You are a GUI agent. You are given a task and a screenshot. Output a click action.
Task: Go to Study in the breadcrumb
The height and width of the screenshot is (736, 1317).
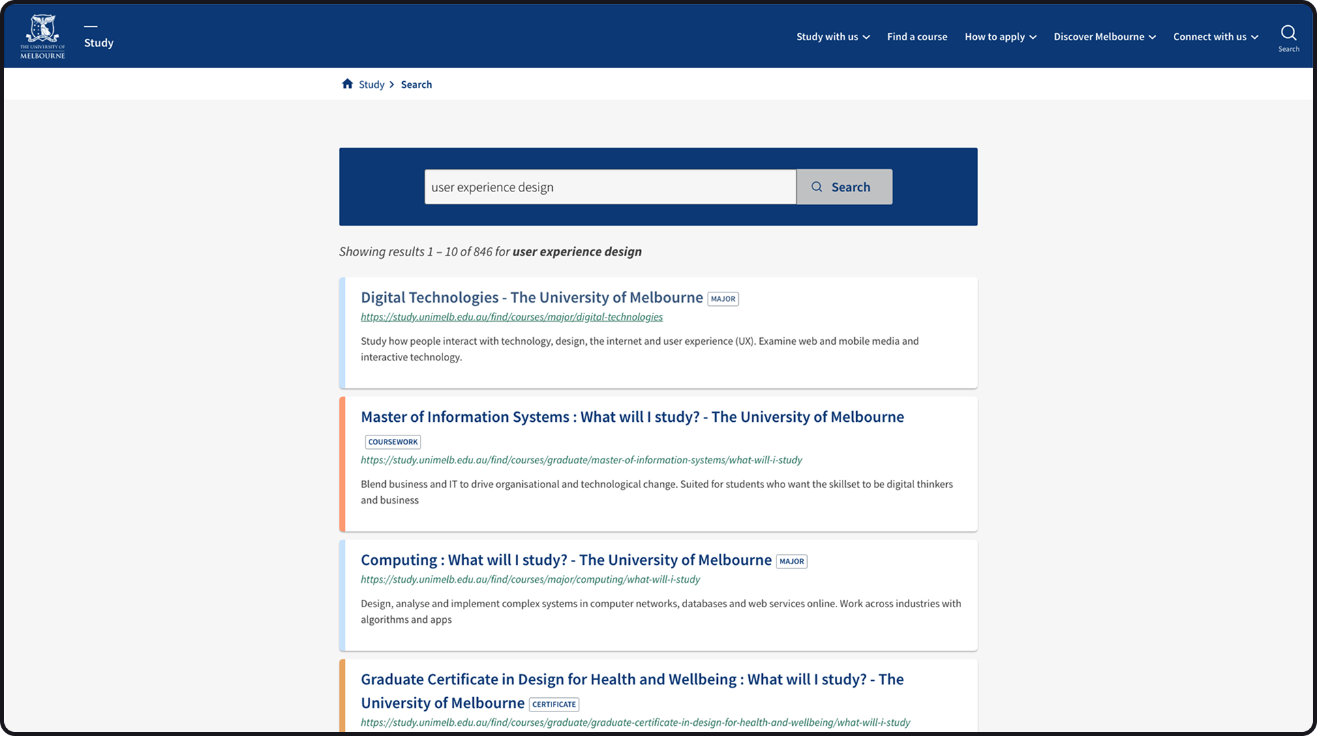click(372, 85)
